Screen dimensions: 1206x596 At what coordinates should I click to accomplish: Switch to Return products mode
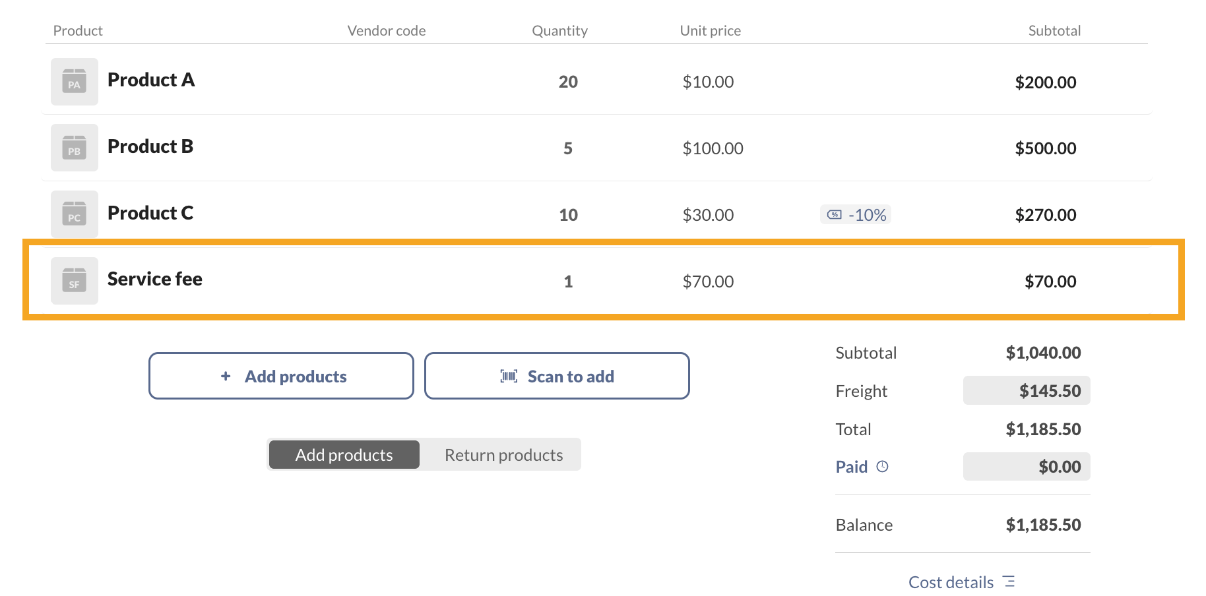pyautogui.click(x=503, y=455)
